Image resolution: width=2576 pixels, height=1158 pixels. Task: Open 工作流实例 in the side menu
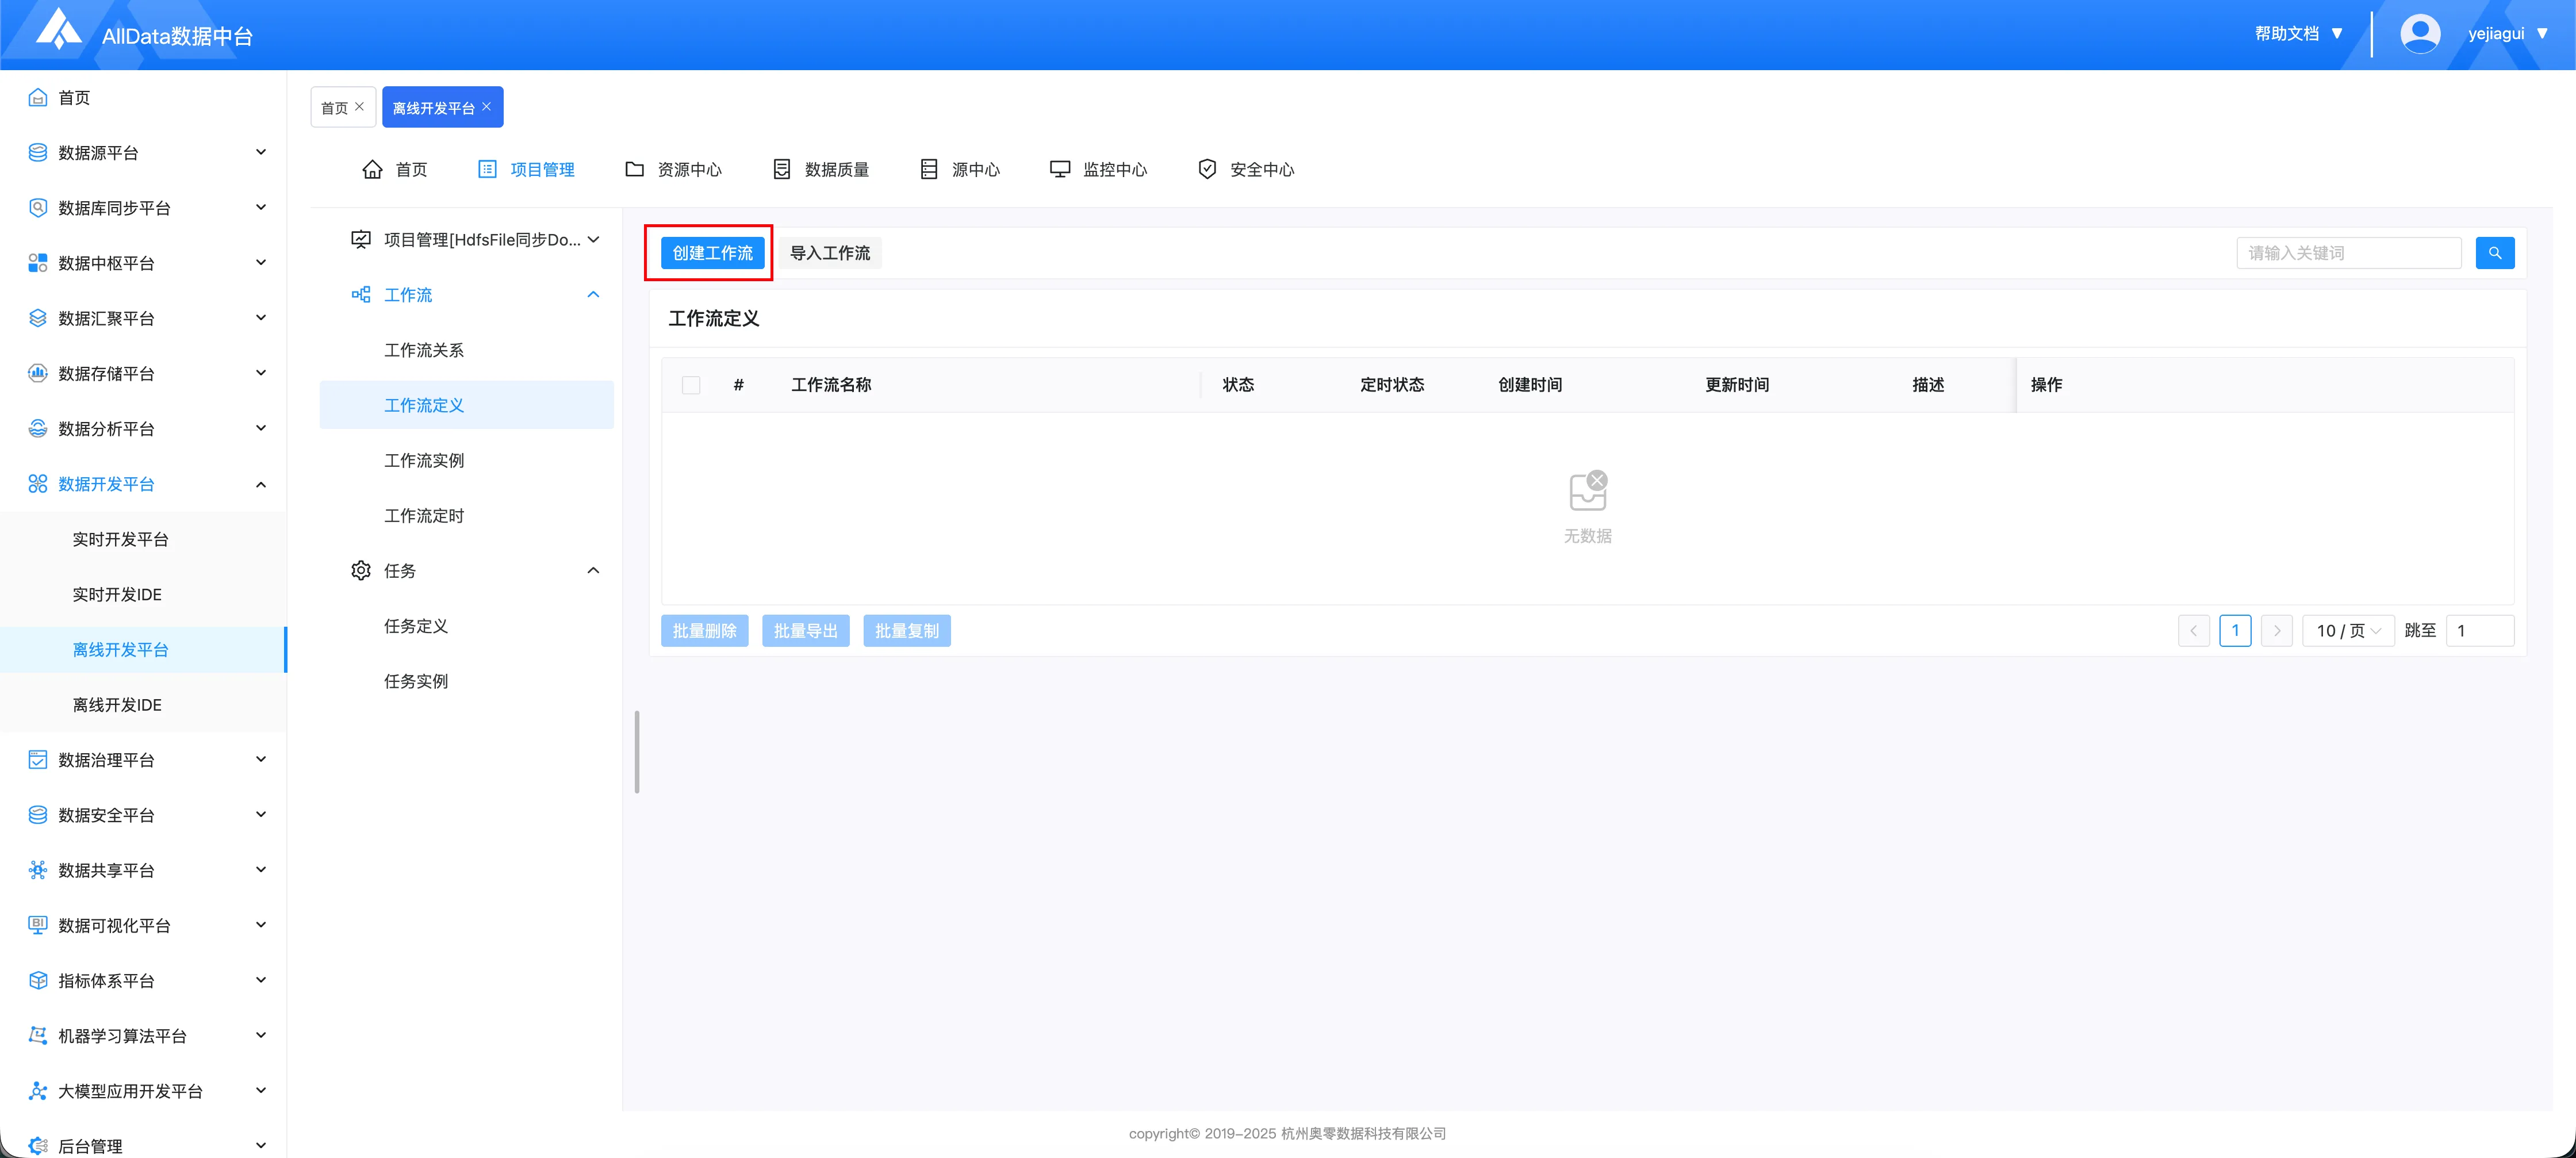[424, 460]
